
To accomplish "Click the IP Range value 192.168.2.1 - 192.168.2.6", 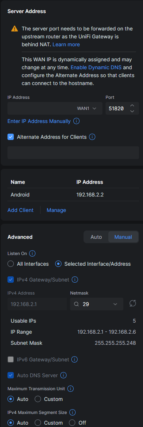I will (107, 332).
